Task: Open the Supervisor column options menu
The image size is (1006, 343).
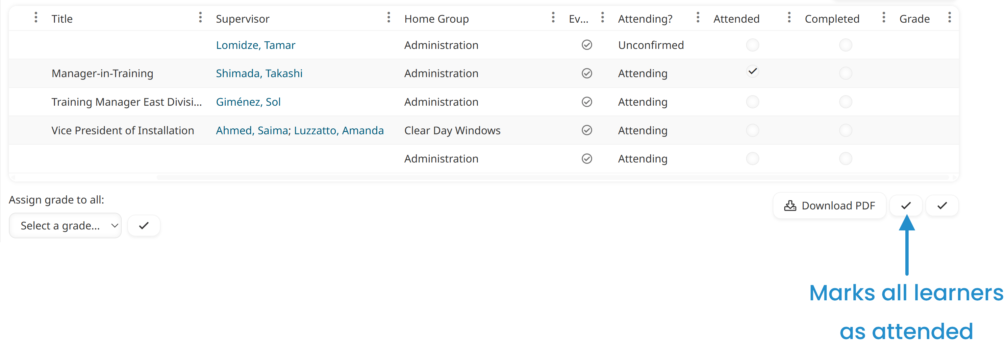Action: [388, 17]
